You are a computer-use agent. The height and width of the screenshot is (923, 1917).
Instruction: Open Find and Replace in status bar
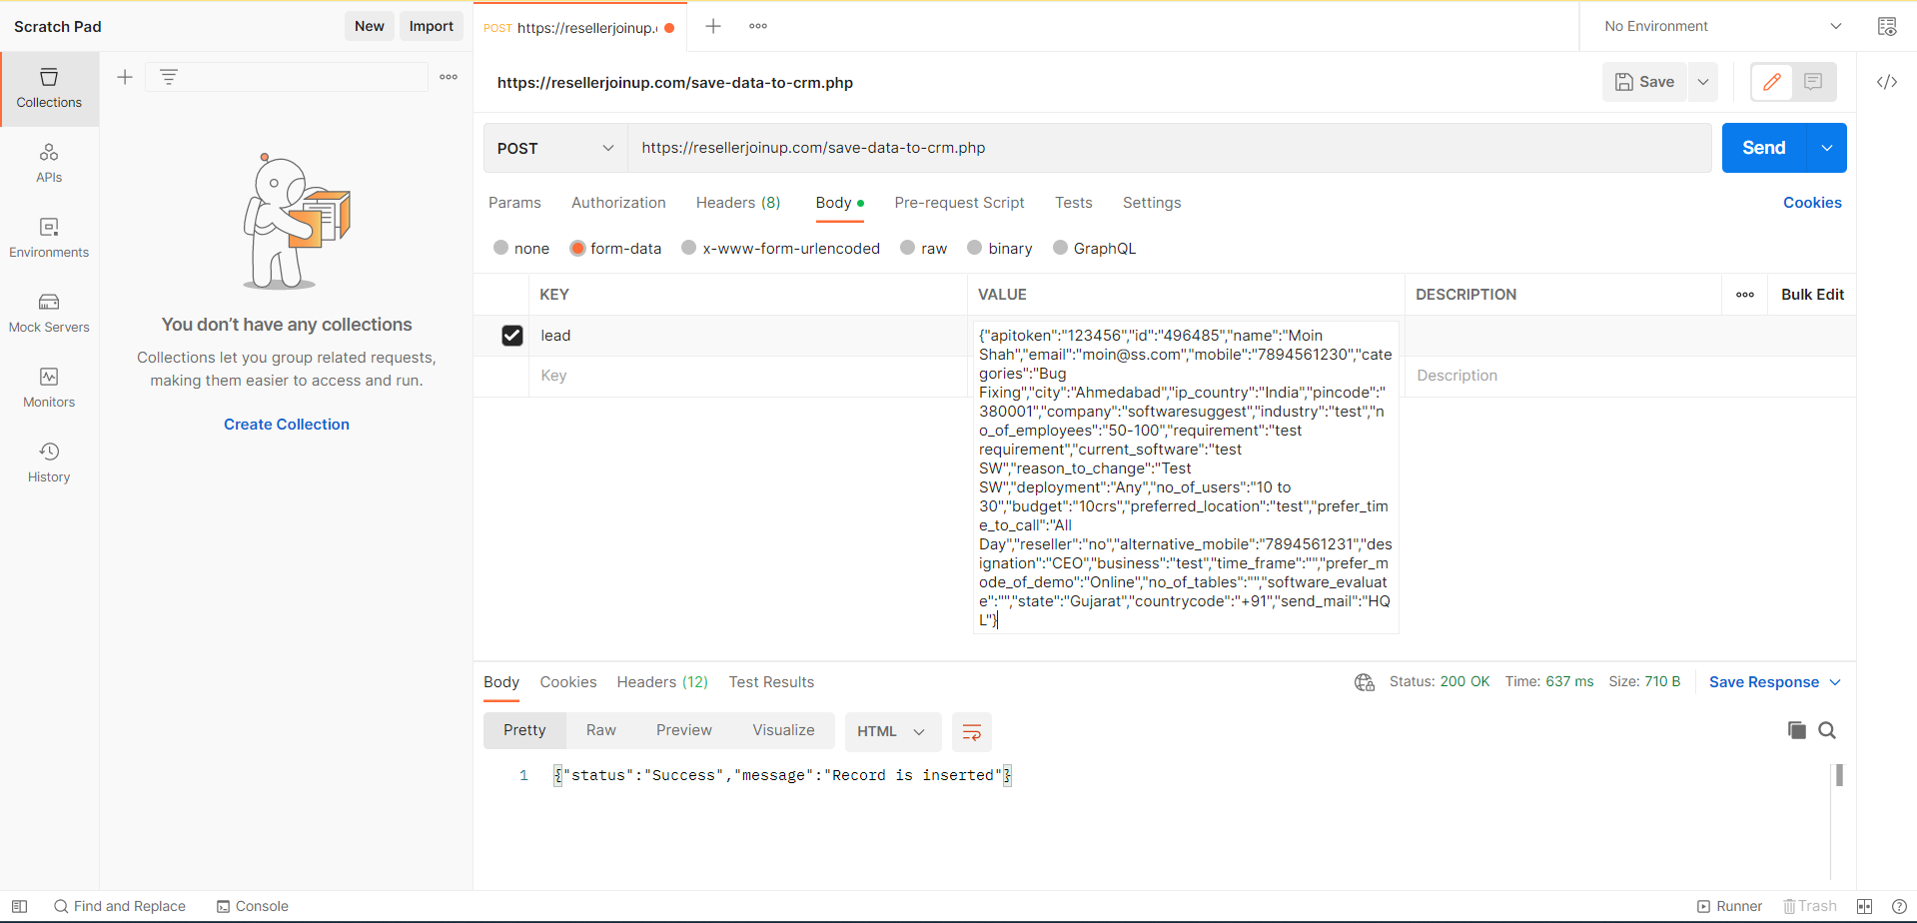120,906
